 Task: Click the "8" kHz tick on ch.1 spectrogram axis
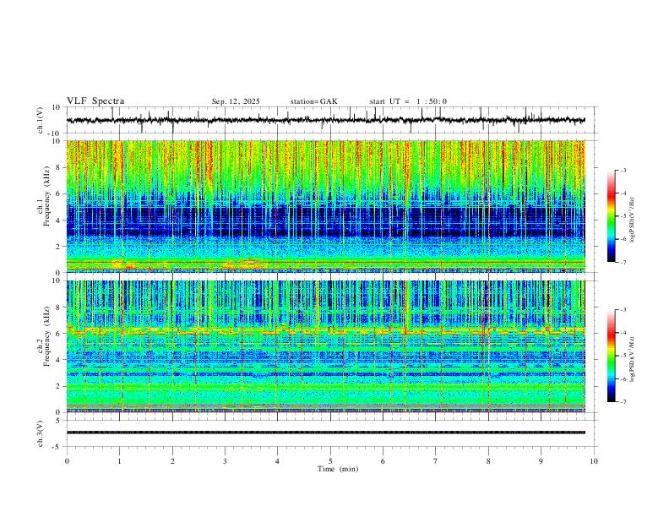click(x=59, y=167)
